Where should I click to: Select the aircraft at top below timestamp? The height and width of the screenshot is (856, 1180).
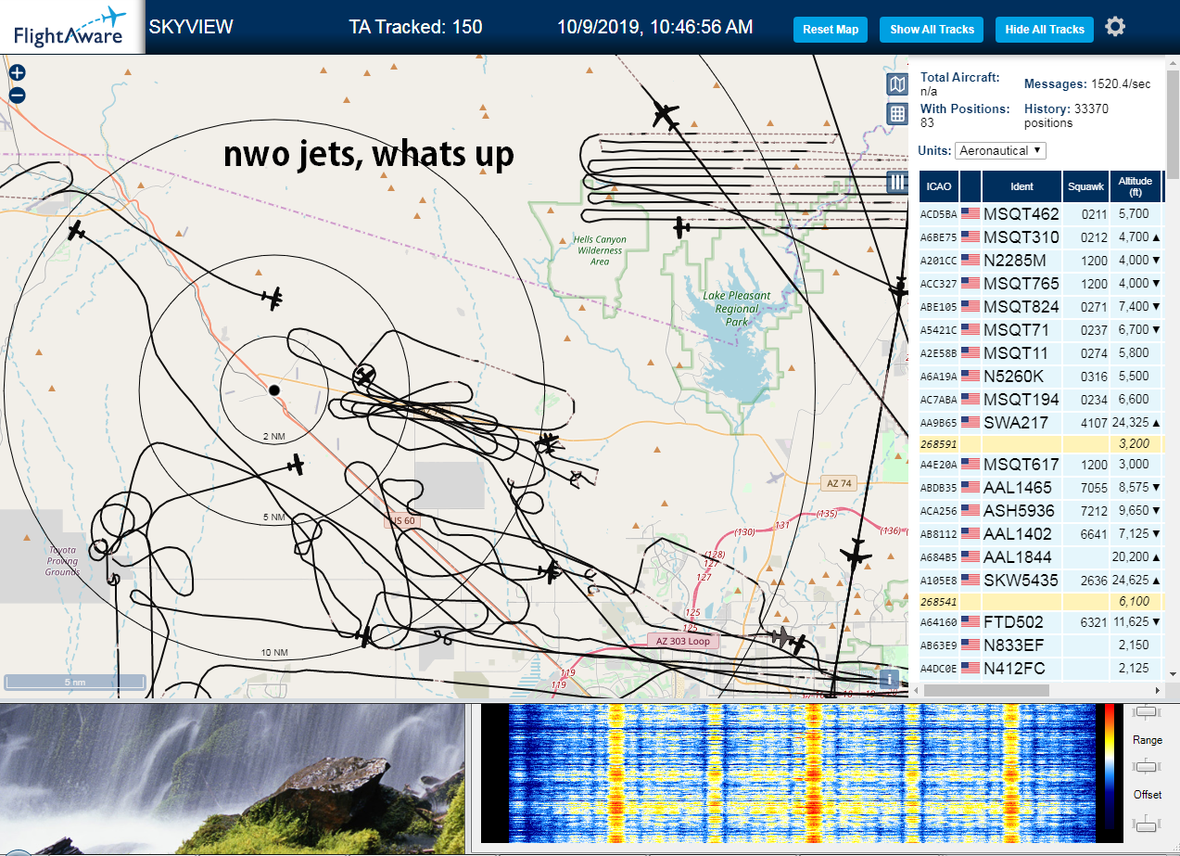[665, 115]
